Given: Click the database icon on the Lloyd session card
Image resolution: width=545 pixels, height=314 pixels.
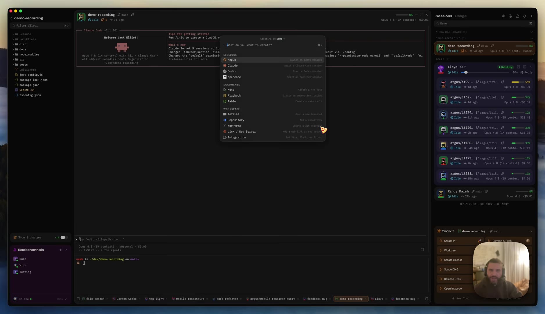Looking at the screenshot, I should tap(525, 67).
